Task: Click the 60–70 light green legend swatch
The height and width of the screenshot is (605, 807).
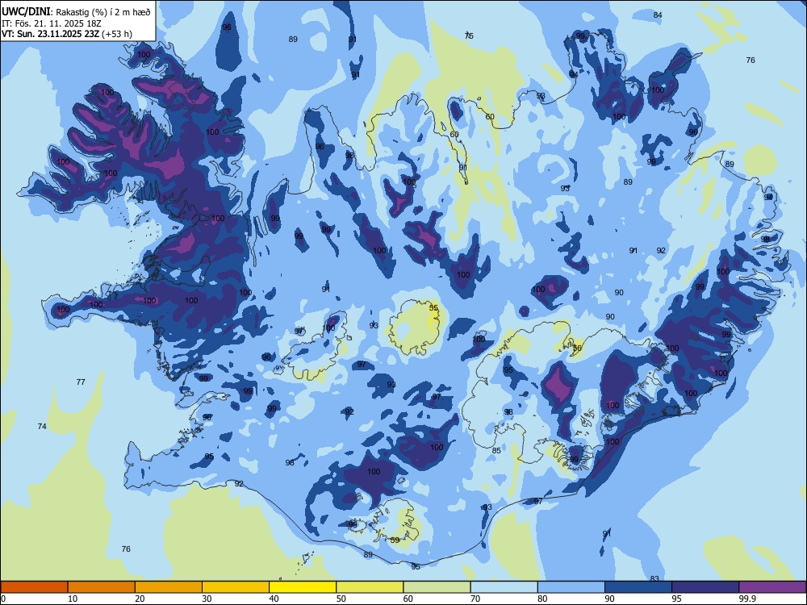Action: (x=437, y=587)
